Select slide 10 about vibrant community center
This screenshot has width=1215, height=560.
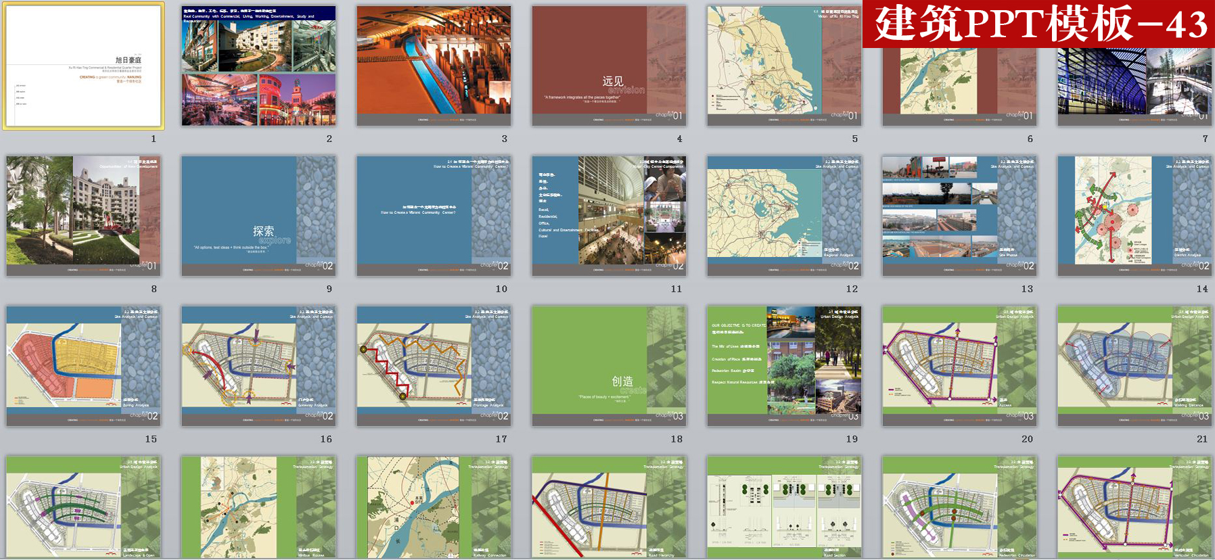(434, 216)
